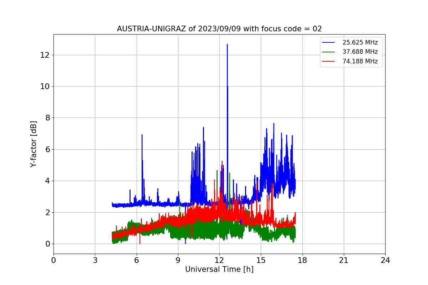428x285 pixels.
Task: Click the plot title mentioning AUSTRIA-UNIGRAZ
Action: click(219, 29)
